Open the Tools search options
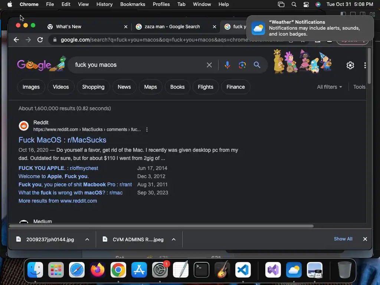 click(x=359, y=87)
